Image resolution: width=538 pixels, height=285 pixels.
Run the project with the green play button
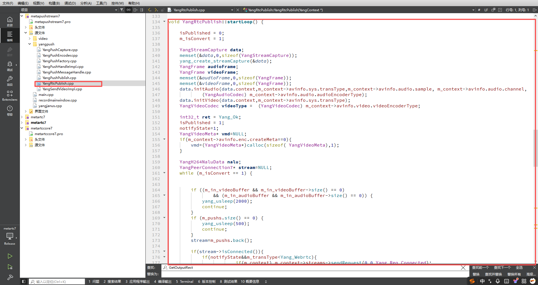tap(10, 256)
